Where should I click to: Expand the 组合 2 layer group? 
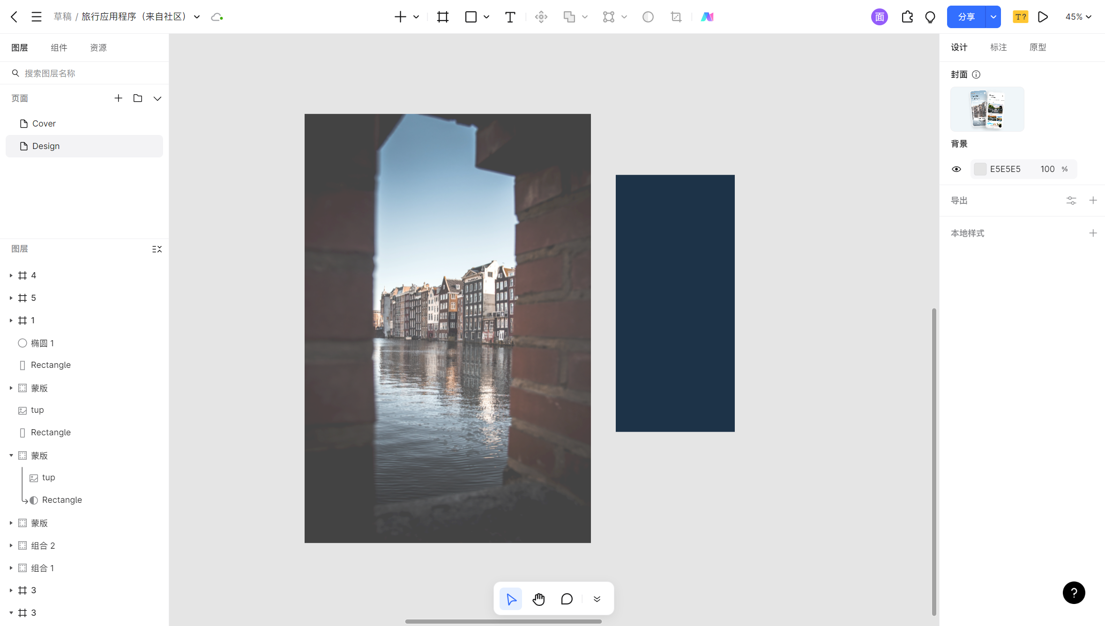tap(11, 545)
